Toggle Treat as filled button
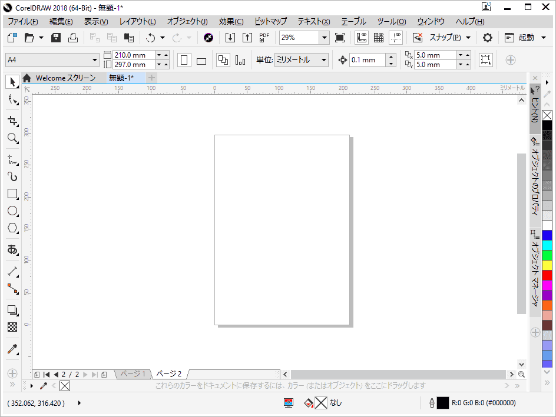 (x=485, y=60)
